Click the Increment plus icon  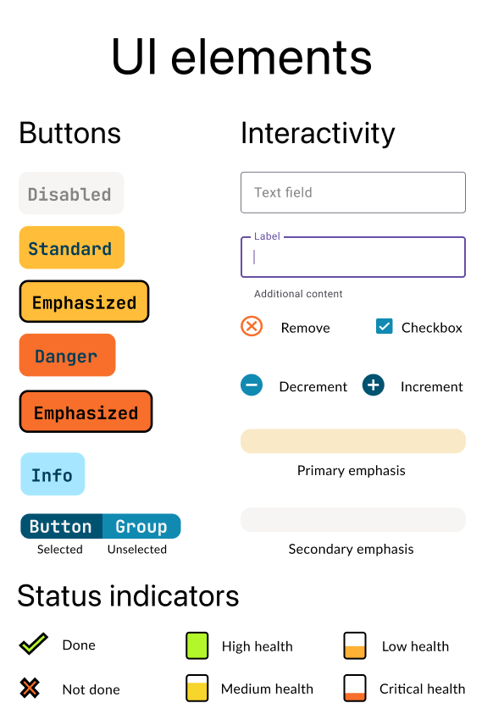point(374,385)
